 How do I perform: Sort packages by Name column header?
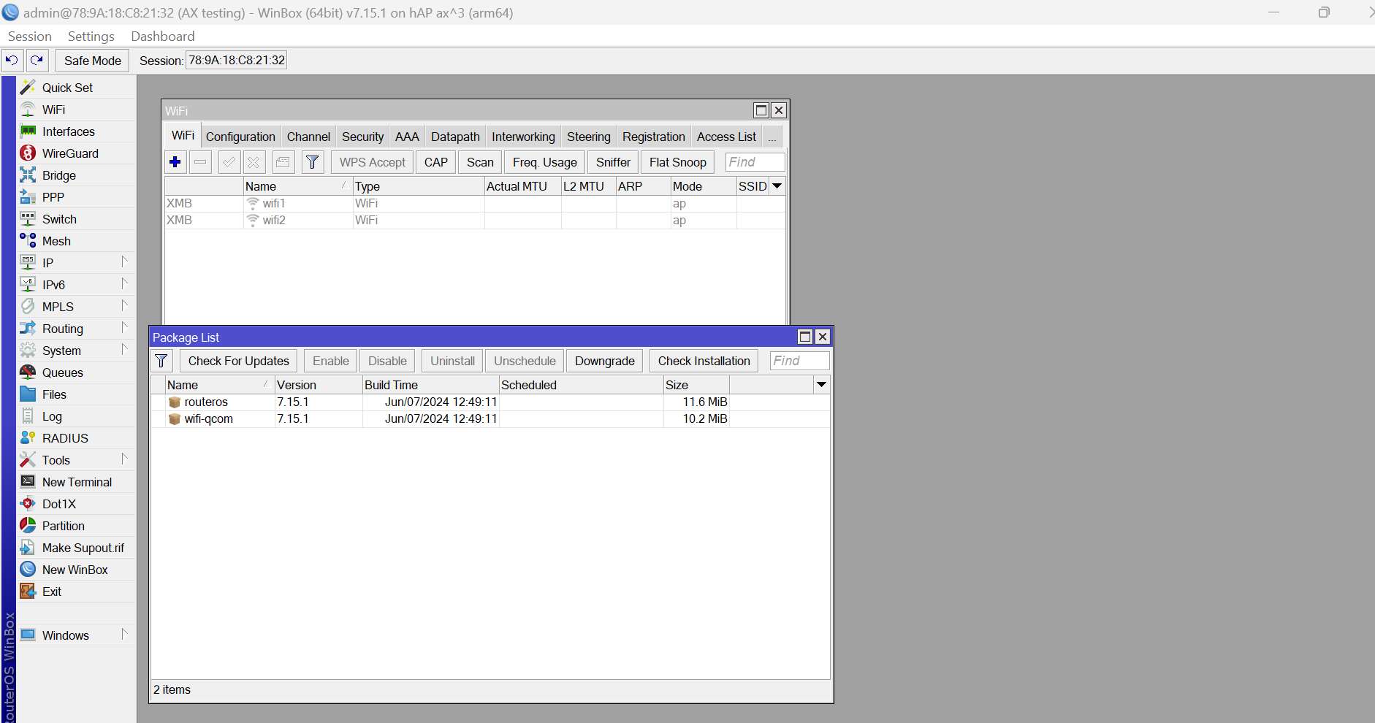219,385
